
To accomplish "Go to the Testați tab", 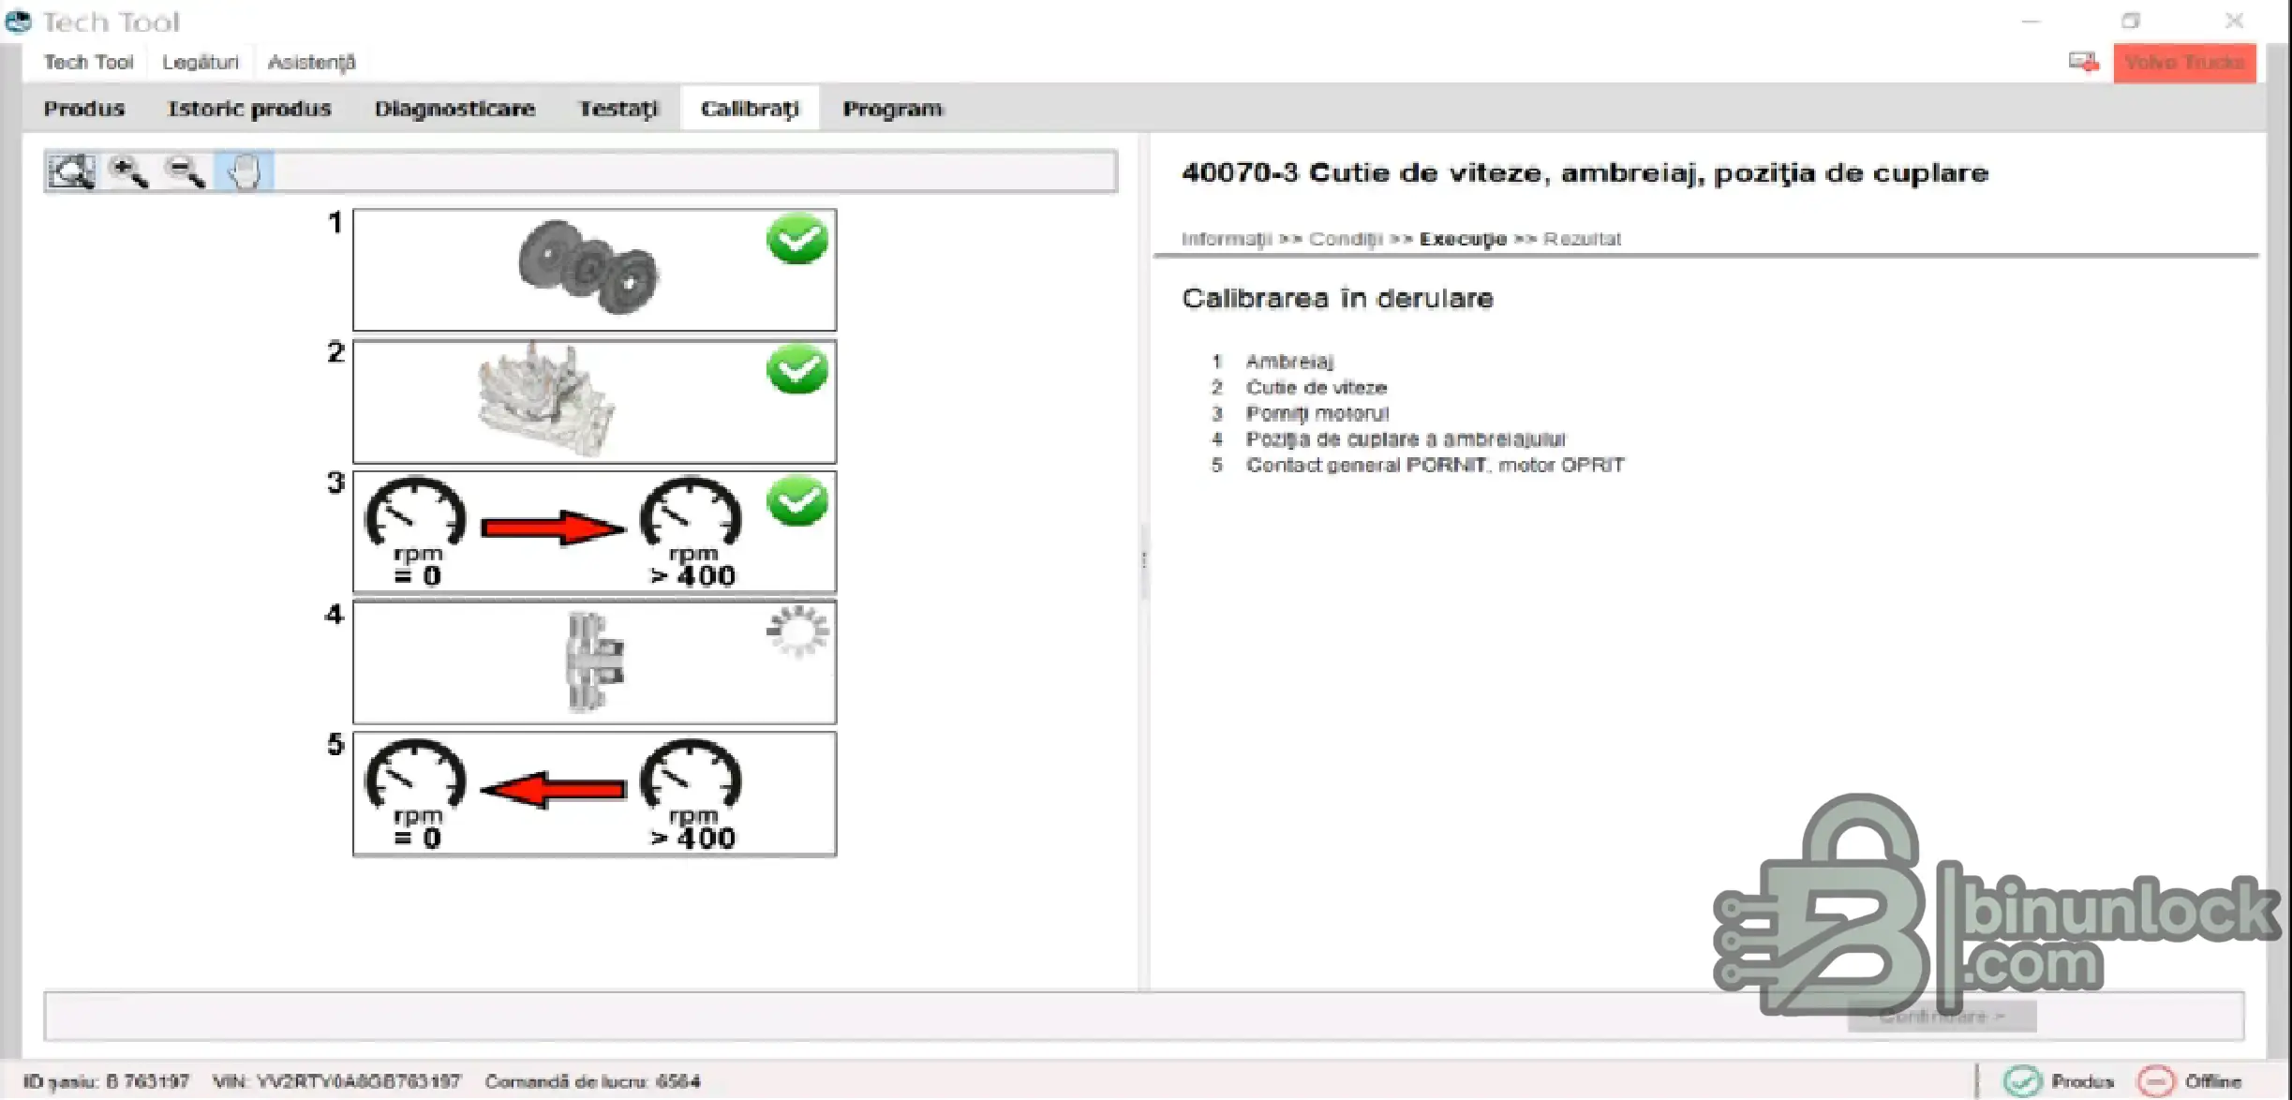I will pos(619,109).
